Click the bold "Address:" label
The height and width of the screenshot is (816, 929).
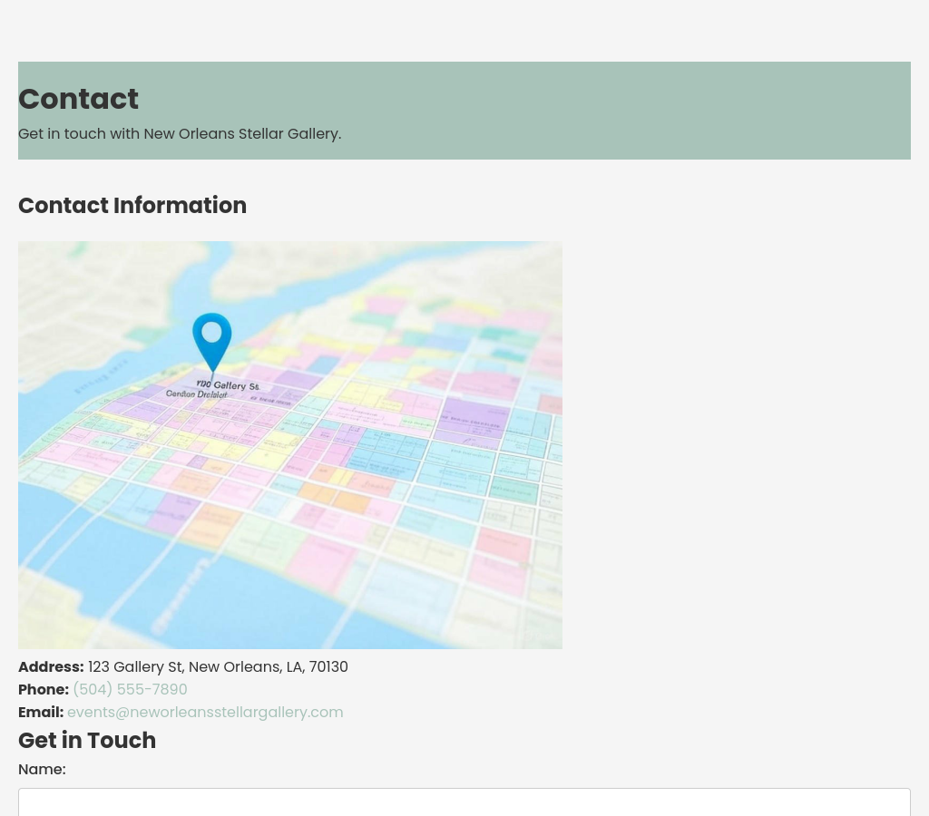[x=51, y=667]
